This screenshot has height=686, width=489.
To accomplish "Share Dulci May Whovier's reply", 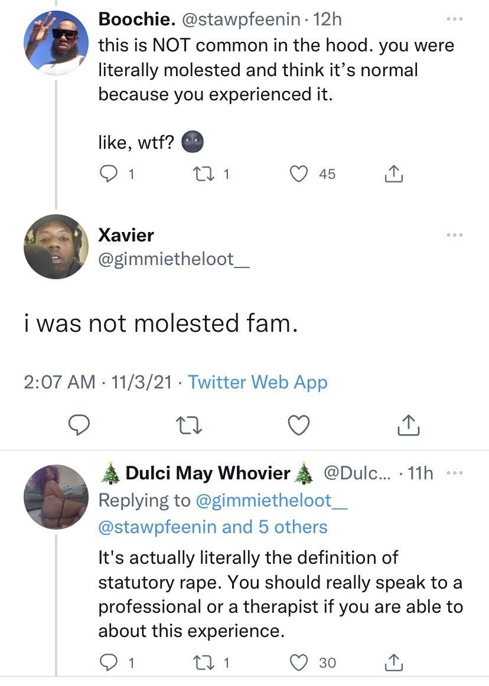I will (x=394, y=663).
